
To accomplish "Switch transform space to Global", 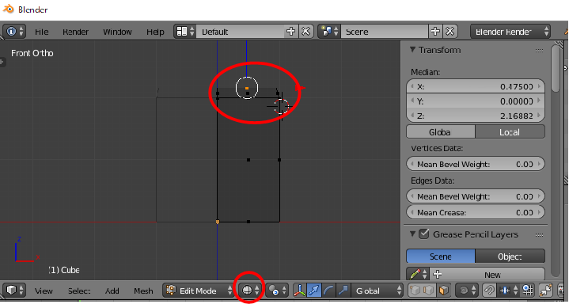I will click(441, 132).
